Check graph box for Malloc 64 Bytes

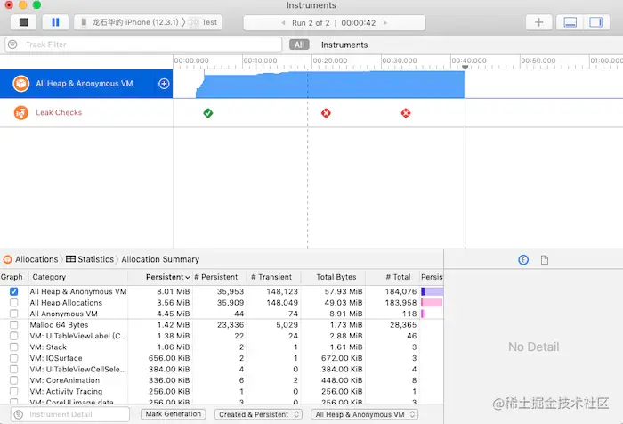(13, 325)
